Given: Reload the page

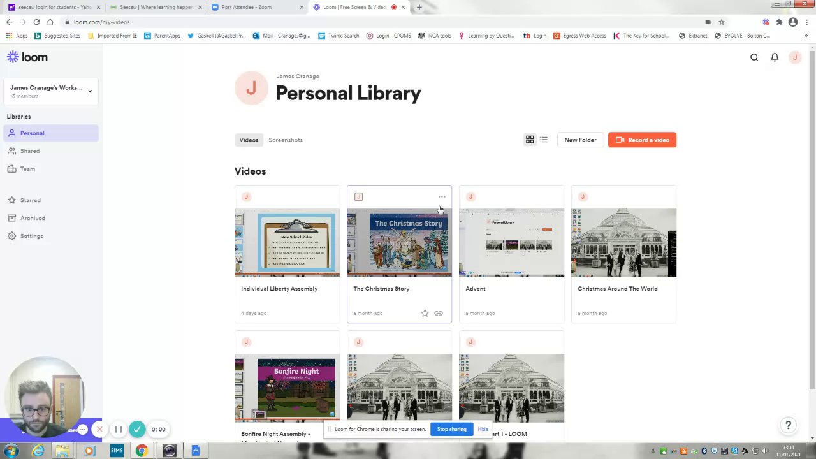Looking at the screenshot, I should click(36, 22).
